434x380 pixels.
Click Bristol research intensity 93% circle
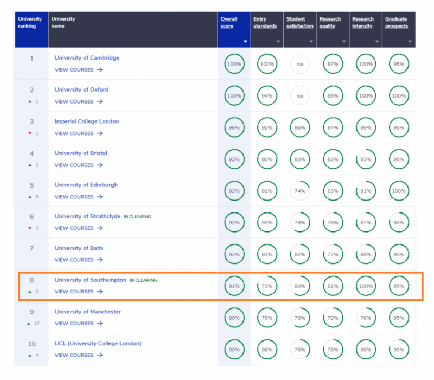pyautogui.click(x=366, y=159)
